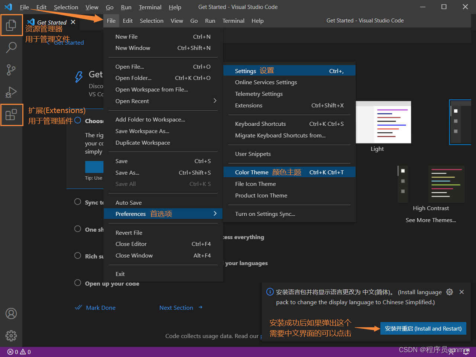This screenshot has height=357, width=476.
Task: Open the Explorer view in the activity bar
Action: tap(11, 25)
